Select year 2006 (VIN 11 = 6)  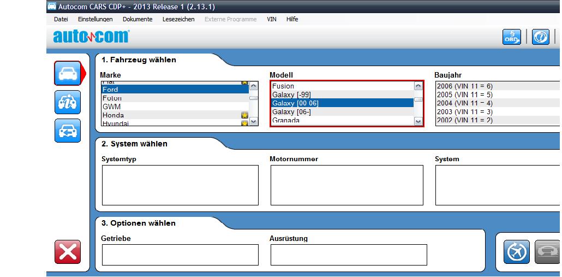[x=498, y=86]
